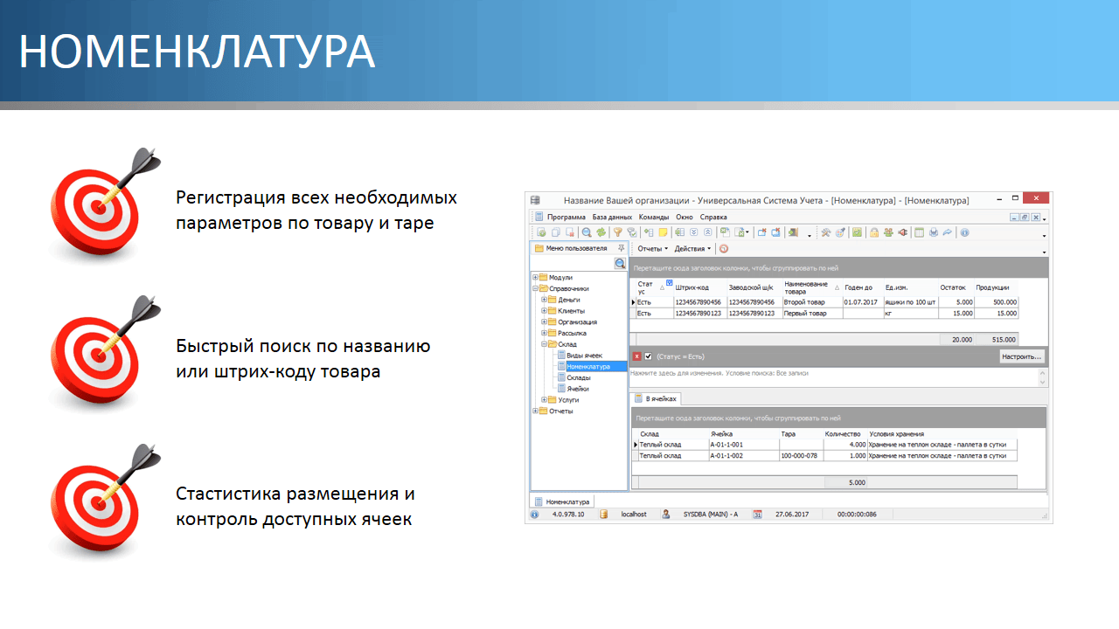The height and width of the screenshot is (629, 1119).
Task: Click the blue info toolbar icon
Action: click(x=964, y=232)
